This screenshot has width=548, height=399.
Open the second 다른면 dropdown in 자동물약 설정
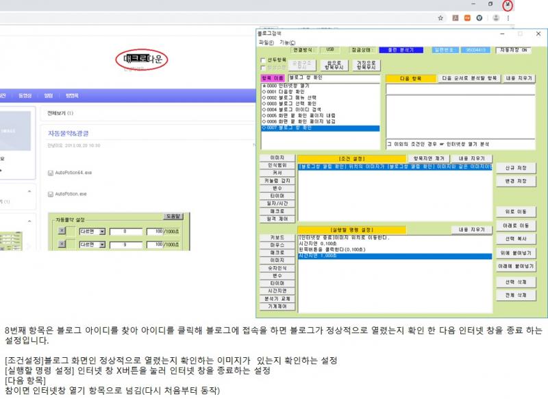(x=102, y=244)
